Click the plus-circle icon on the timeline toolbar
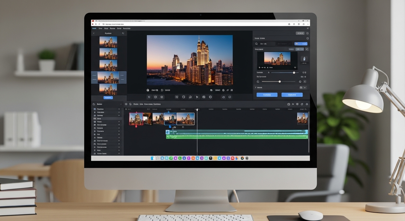Image resolution: width=405 pixels, height=221 pixels. coord(126,104)
